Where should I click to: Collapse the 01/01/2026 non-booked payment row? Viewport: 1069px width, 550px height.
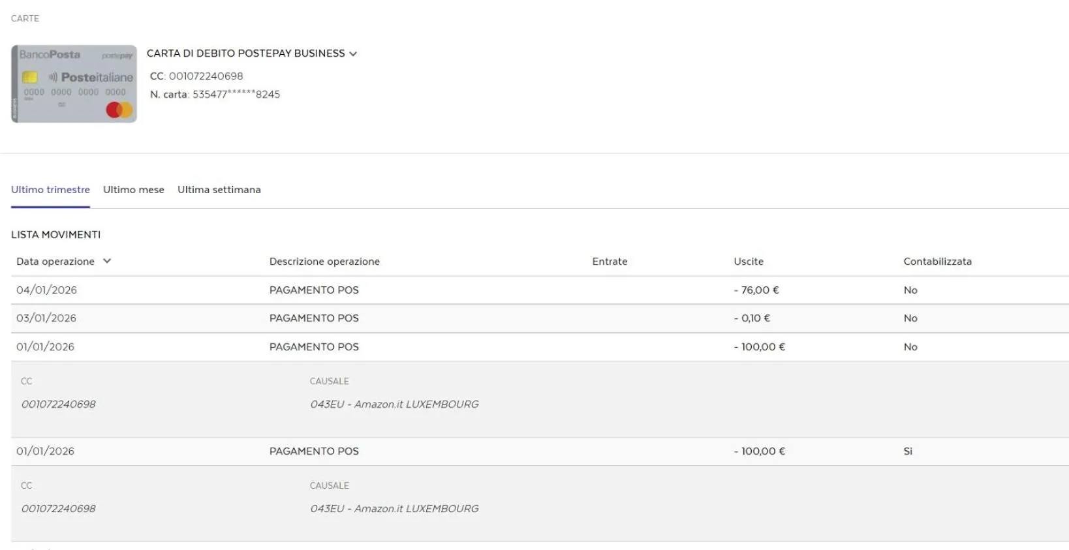click(x=314, y=347)
